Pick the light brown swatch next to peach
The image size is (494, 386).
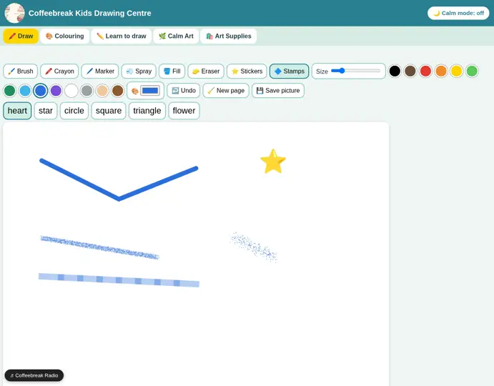click(118, 91)
